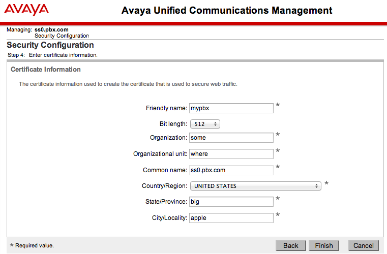Click the Finish button
The image size is (387, 254).
[324, 245]
